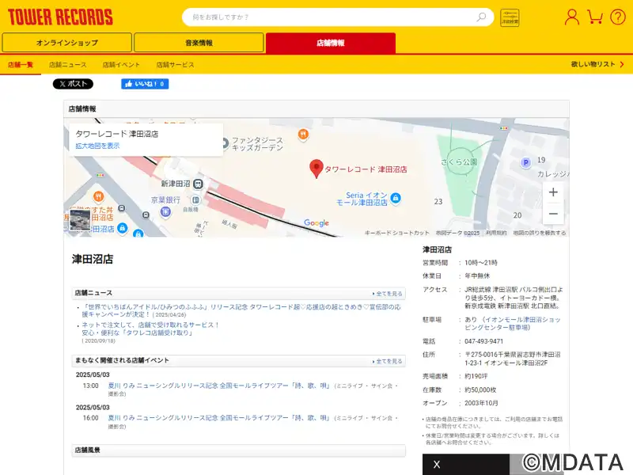Open the detailed search icon

(510, 17)
